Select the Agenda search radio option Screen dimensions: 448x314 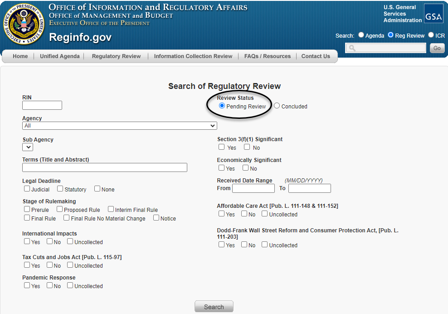(361, 35)
